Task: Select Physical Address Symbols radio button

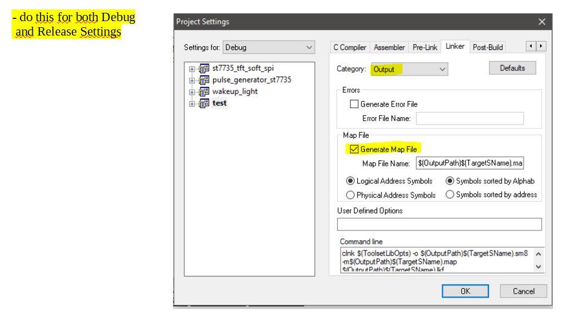Action: pyautogui.click(x=350, y=195)
